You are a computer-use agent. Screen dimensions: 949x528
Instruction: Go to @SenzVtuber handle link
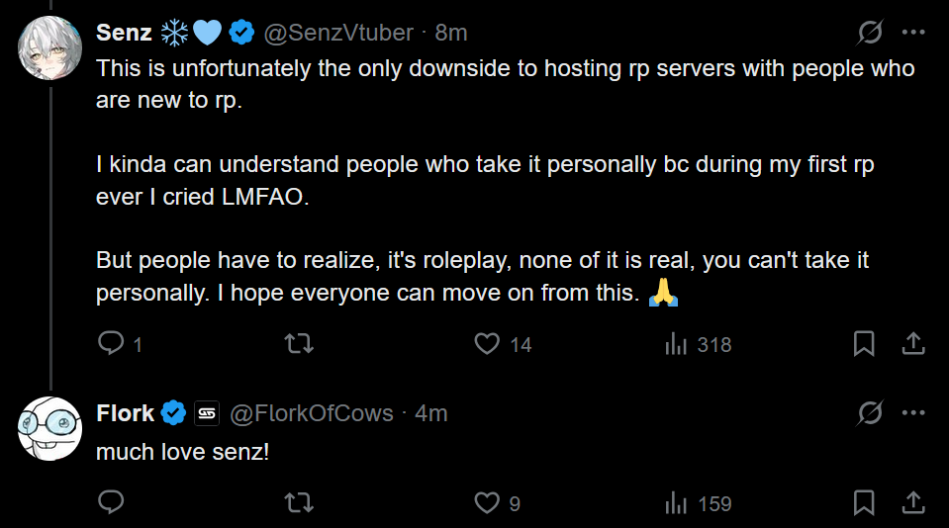click(336, 33)
